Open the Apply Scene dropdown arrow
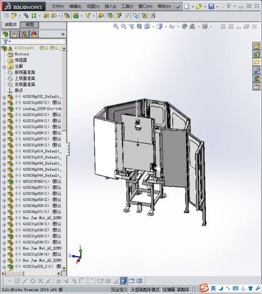The height and width of the screenshot is (294, 262). click(x=199, y=27)
